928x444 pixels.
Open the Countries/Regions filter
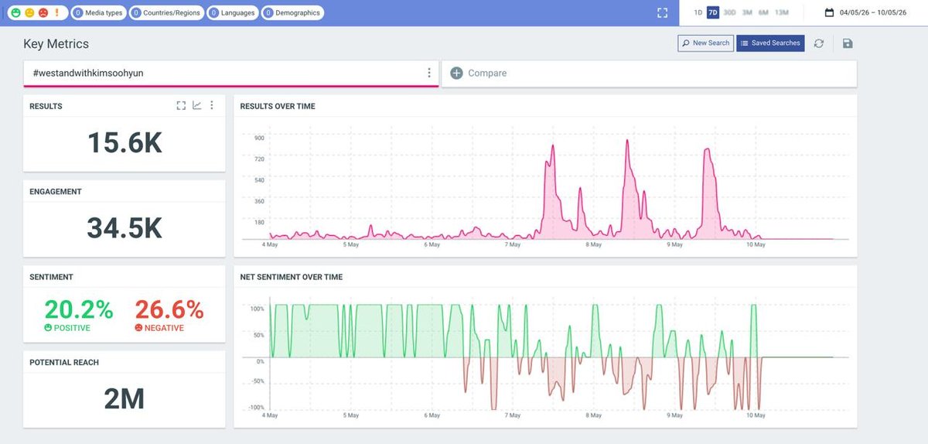pos(166,12)
